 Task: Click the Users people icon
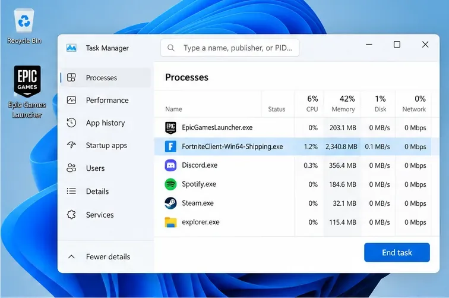[x=71, y=168]
